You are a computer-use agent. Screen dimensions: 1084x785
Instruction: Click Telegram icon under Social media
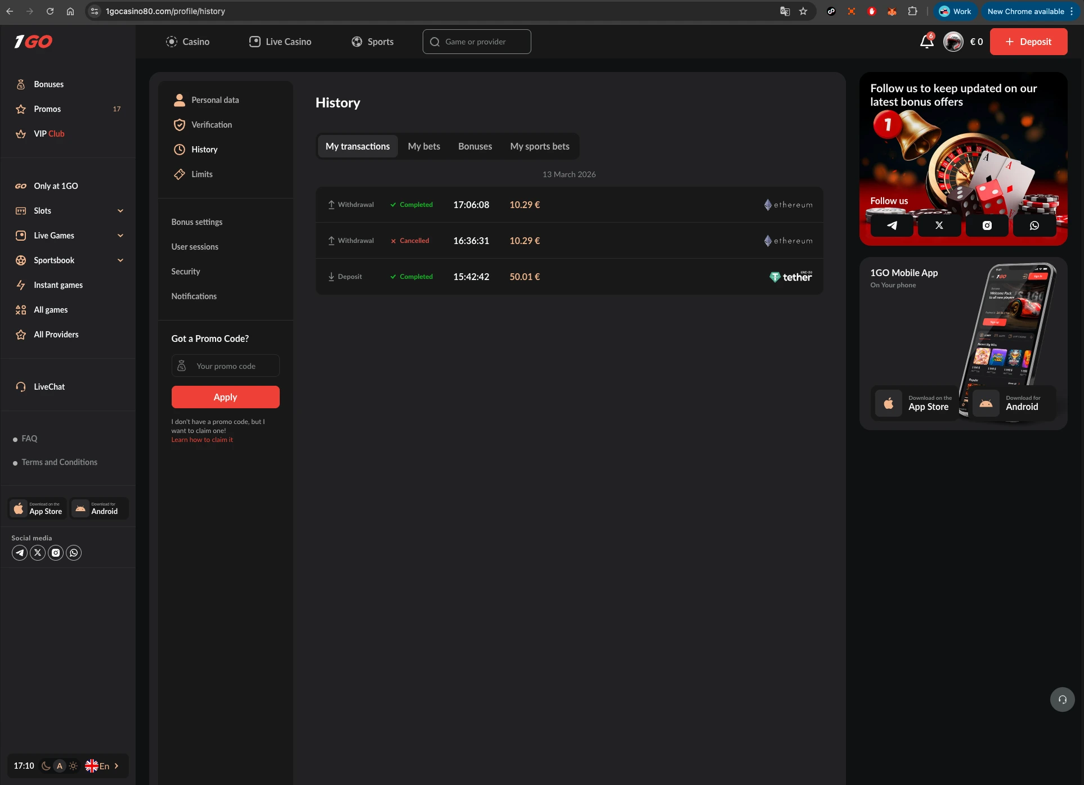point(20,553)
